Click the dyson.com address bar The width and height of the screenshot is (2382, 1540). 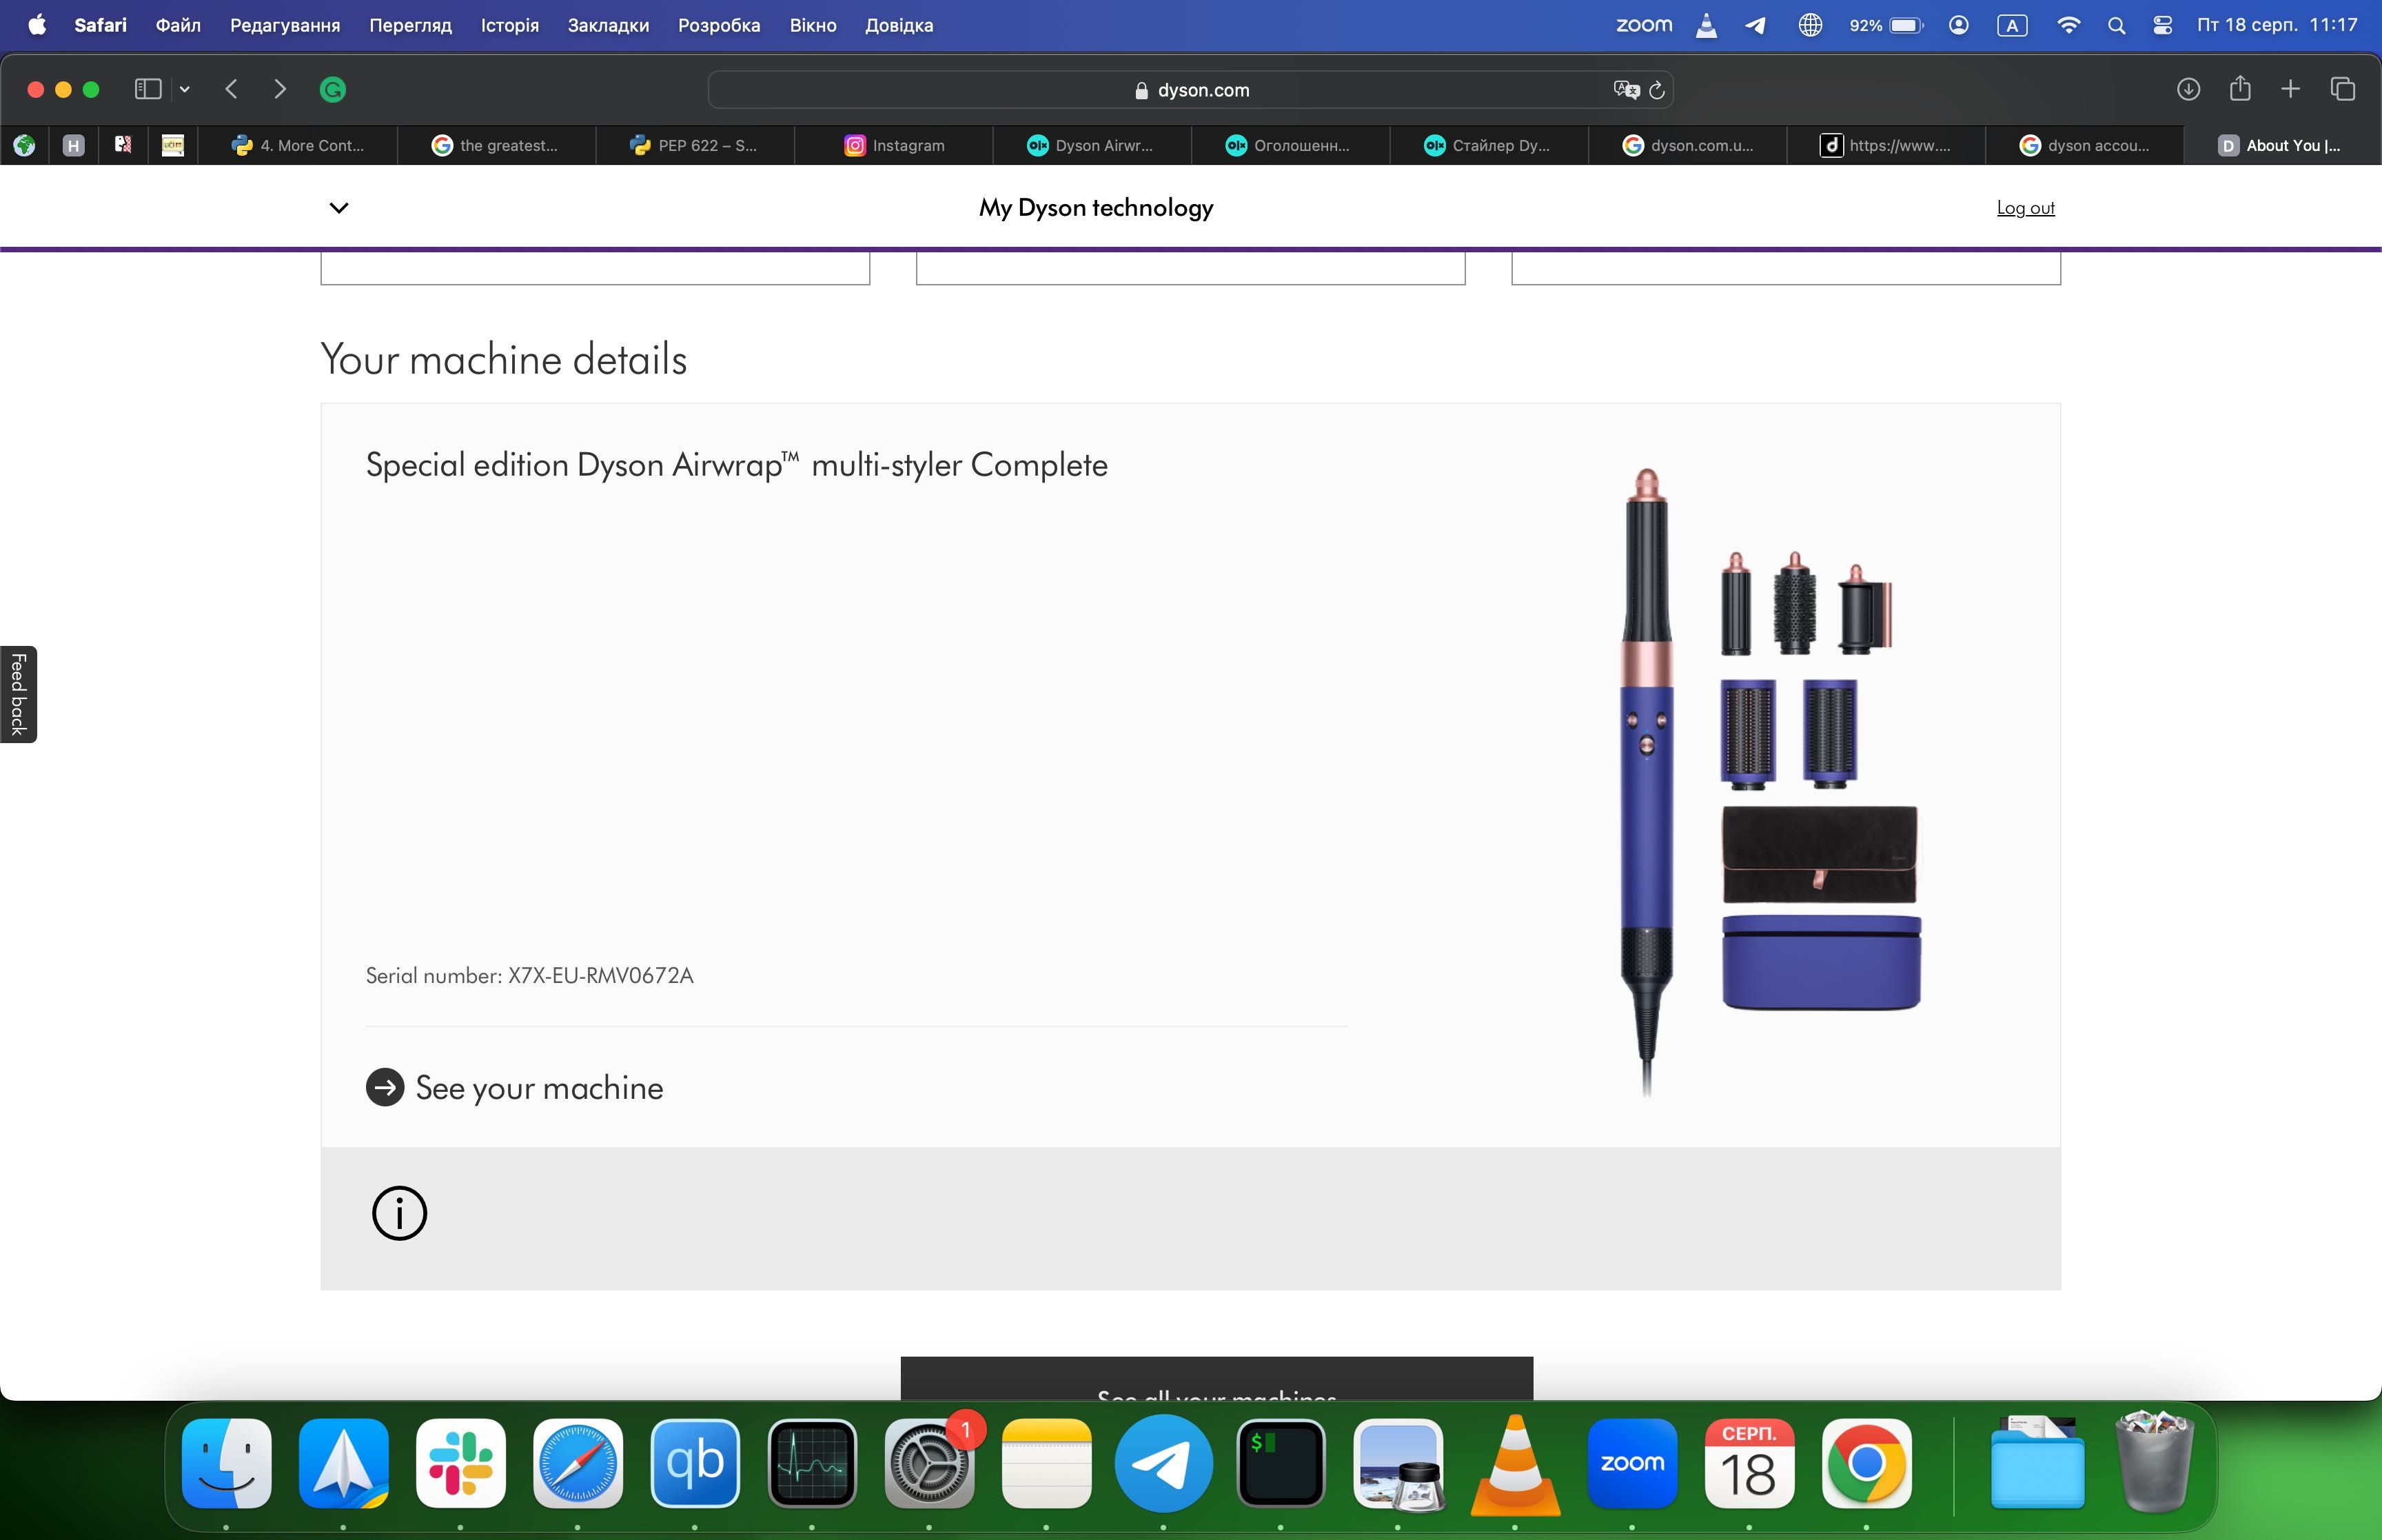pyautogui.click(x=1190, y=90)
